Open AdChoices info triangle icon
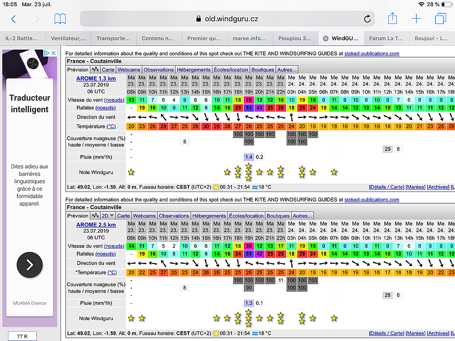 (x=46, y=53)
